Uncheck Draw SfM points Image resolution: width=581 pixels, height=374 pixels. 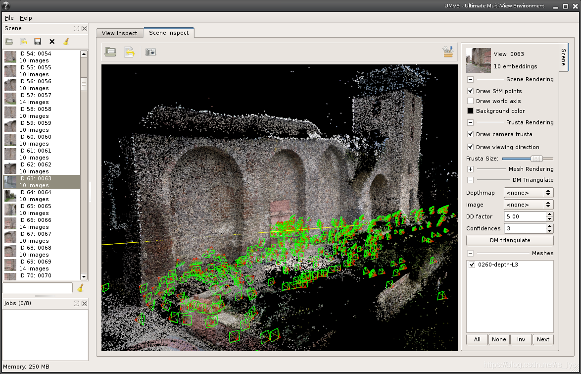471,91
